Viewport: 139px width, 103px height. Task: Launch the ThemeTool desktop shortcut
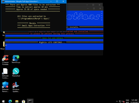(x=16, y=72)
